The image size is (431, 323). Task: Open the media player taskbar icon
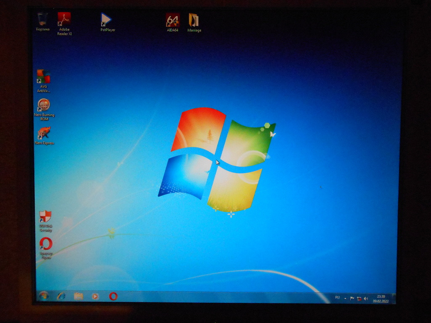[x=95, y=297]
